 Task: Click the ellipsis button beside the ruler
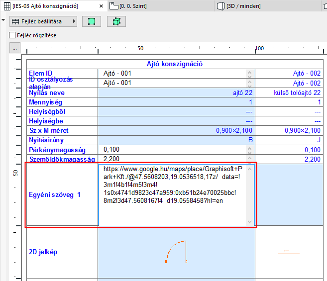14,48
